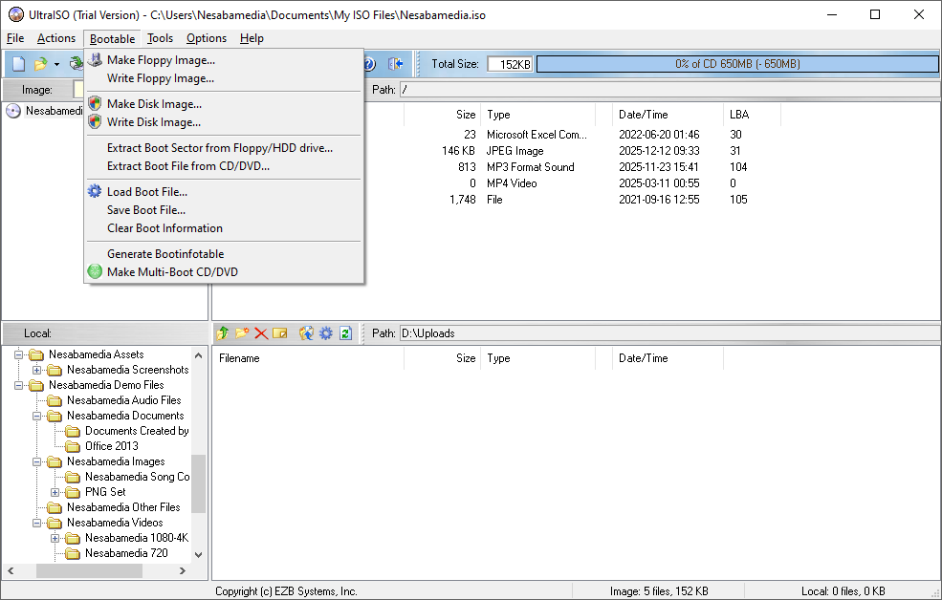This screenshot has width=942, height=600.
Task: Click the Help question mark toolbar icon
Action: tap(369, 64)
